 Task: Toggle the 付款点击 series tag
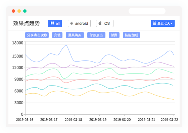pyautogui.click(x=96, y=35)
